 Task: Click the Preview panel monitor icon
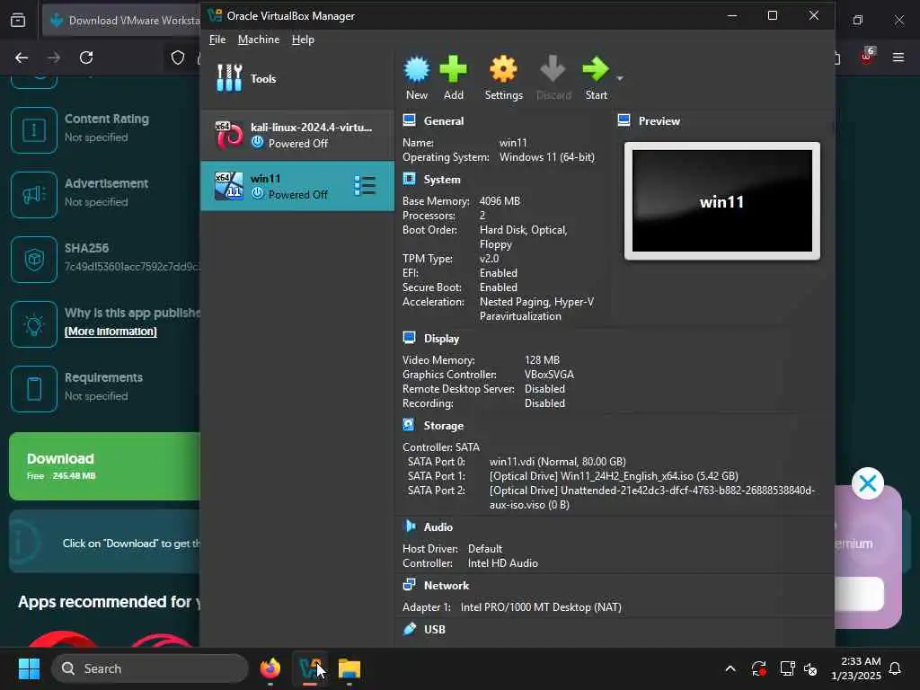(624, 120)
